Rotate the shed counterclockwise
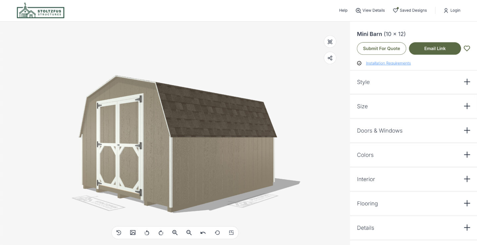Screen dimensions: 477x245 pos(147,232)
